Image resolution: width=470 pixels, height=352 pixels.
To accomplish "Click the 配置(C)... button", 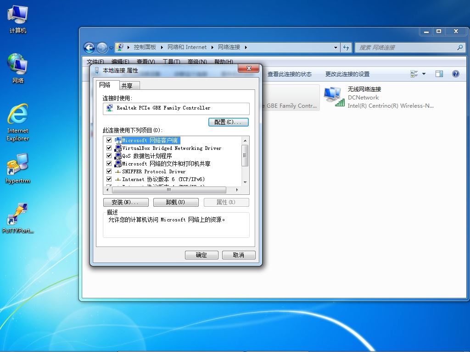I will [x=229, y=122].
